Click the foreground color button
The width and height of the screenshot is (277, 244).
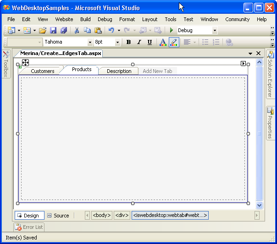[x=163, y=42]
